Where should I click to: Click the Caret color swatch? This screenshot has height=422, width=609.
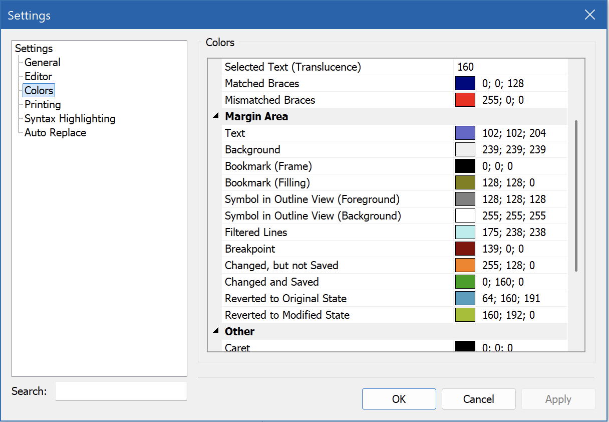click(465, 346)
